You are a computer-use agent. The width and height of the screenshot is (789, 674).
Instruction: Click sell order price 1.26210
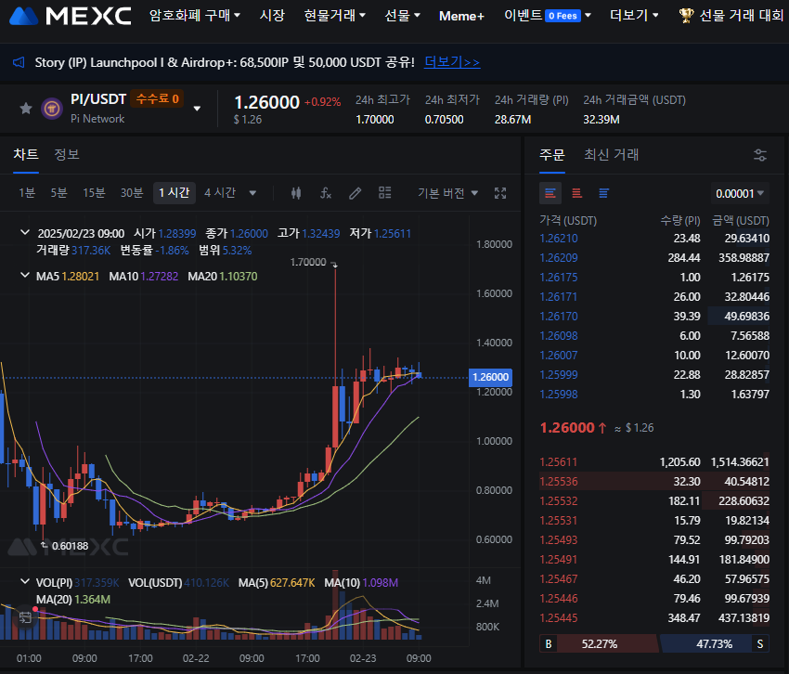(559, 239)
